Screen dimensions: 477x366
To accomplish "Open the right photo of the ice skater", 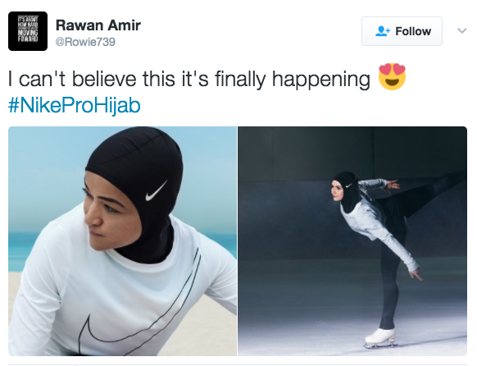I will coord(352,240).
